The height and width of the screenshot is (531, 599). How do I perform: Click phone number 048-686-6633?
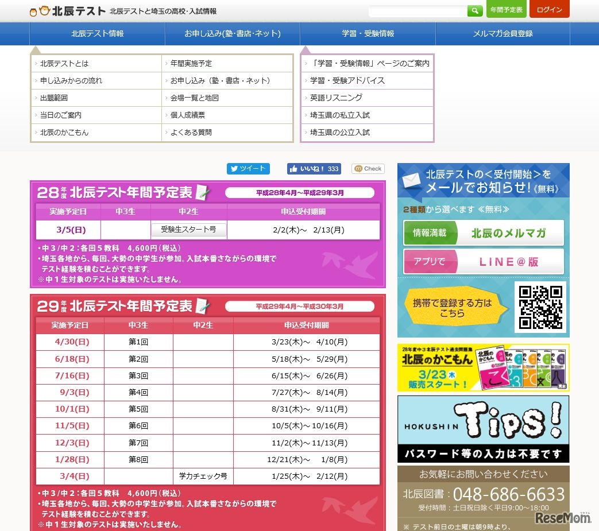pyautogui.click(x=509, y=494)
